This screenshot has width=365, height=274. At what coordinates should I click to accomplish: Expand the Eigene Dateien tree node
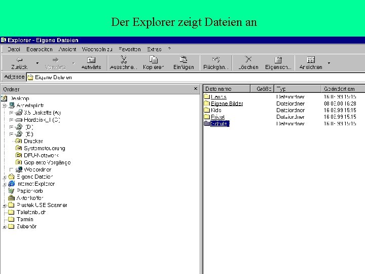[4, 177]
